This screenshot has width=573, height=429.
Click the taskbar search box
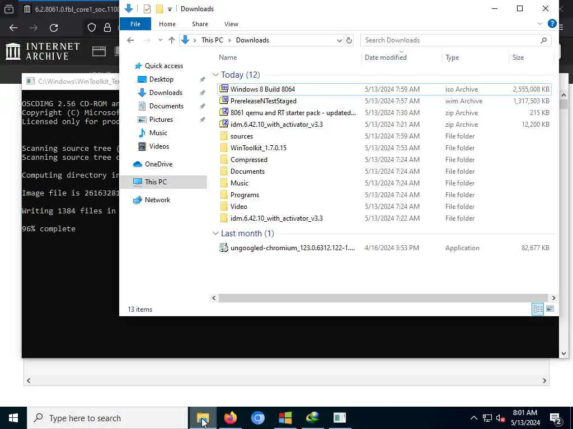tap(108, 418)
